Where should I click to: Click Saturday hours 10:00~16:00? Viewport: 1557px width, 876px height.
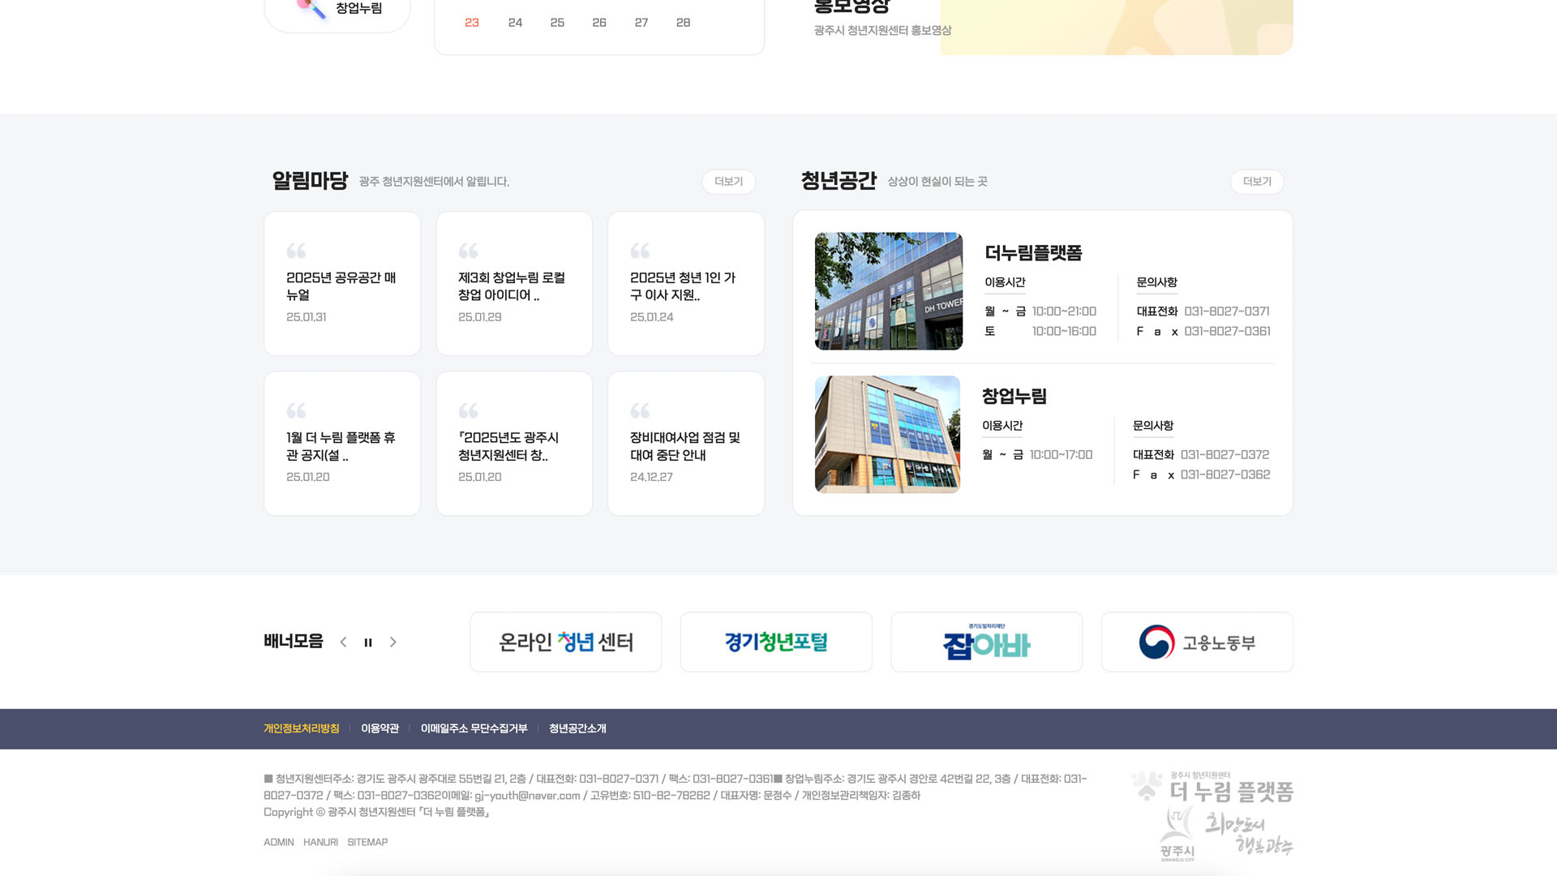1064,331
